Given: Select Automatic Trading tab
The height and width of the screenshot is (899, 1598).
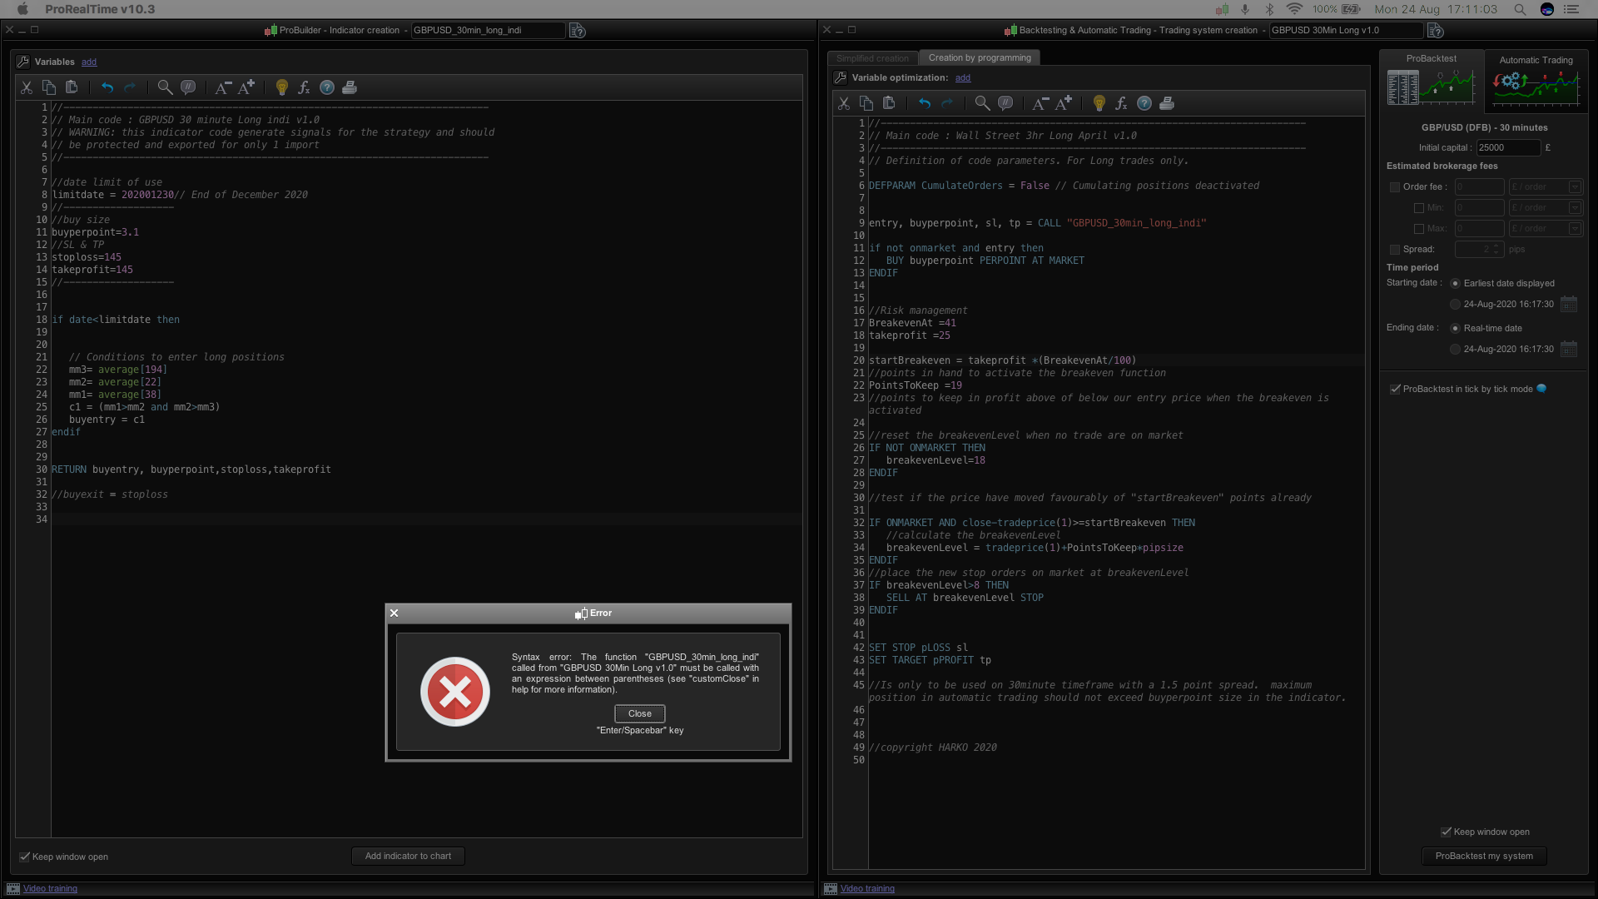Looking at the screenshot, I should (x=1536, y=81).
